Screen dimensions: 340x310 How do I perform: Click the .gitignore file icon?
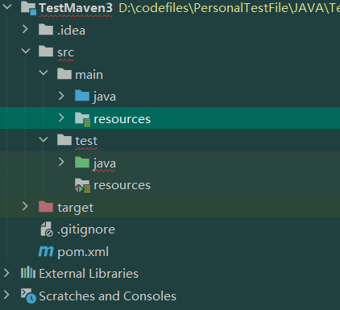tap(47, 229)
